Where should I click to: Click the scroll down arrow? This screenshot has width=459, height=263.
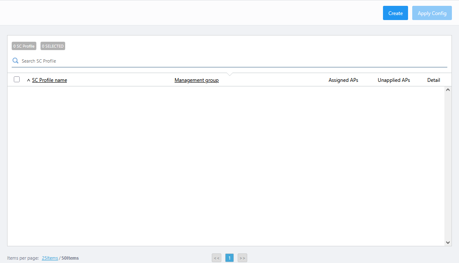[x=448, y=242]
